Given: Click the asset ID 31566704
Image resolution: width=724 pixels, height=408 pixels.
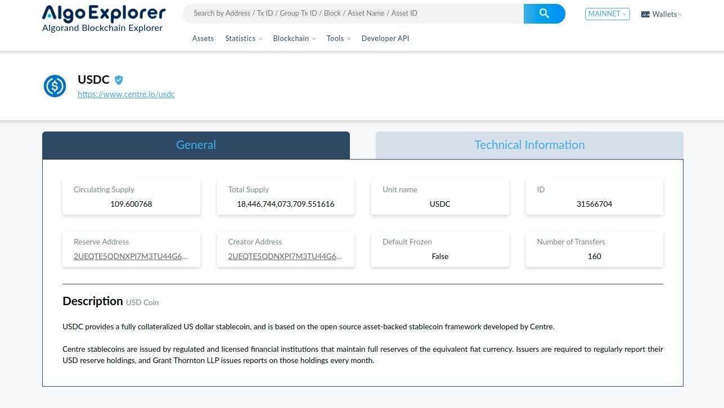Looking at the screenshot, I should pos(595,204).
